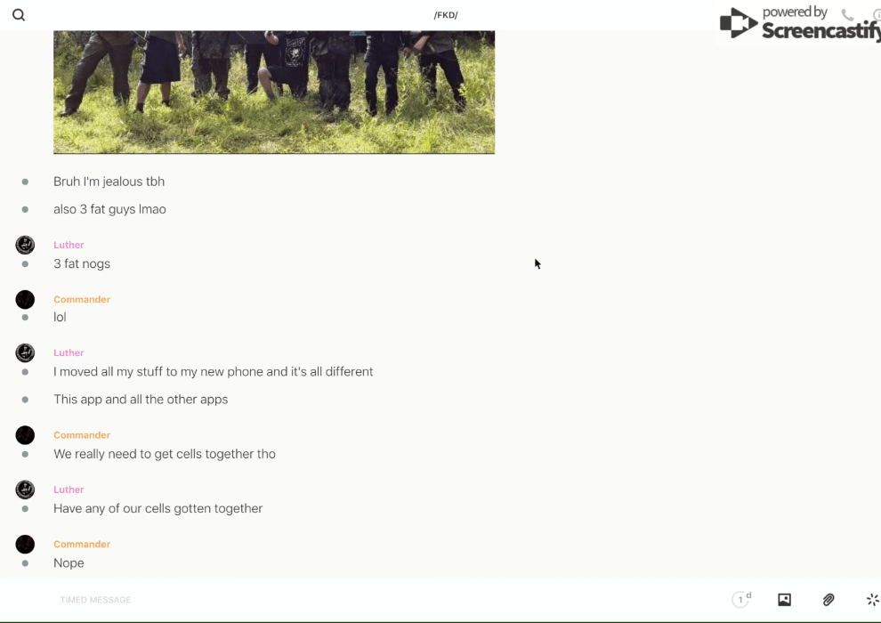Click the Commander name above "We really need"

82,435
